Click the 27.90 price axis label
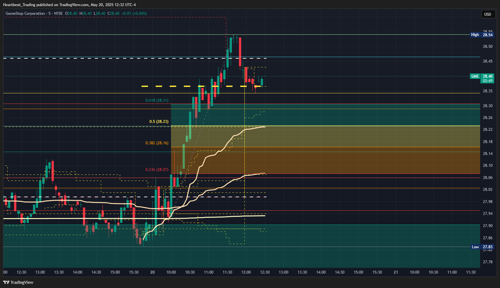 point(488,226)
